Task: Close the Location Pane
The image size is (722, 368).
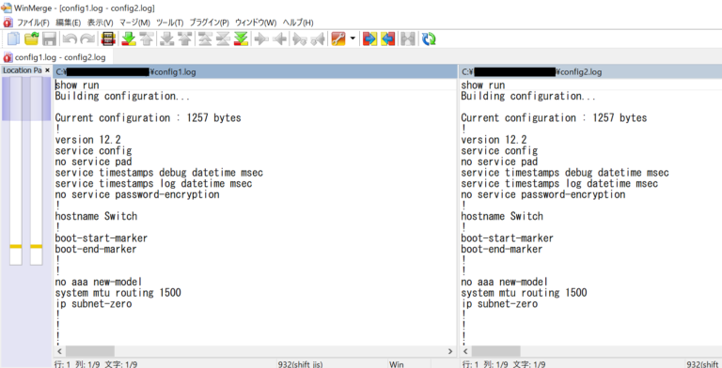Action: (x=47, y=70)
